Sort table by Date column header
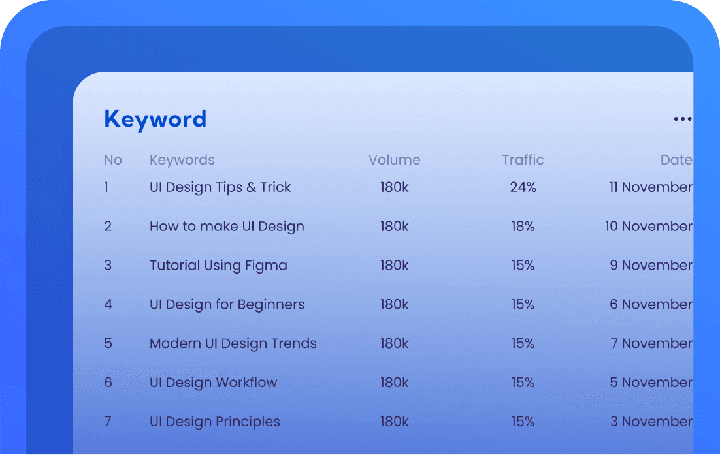The image size is (720, 455). pyautogui.click(x=676, y=160)
